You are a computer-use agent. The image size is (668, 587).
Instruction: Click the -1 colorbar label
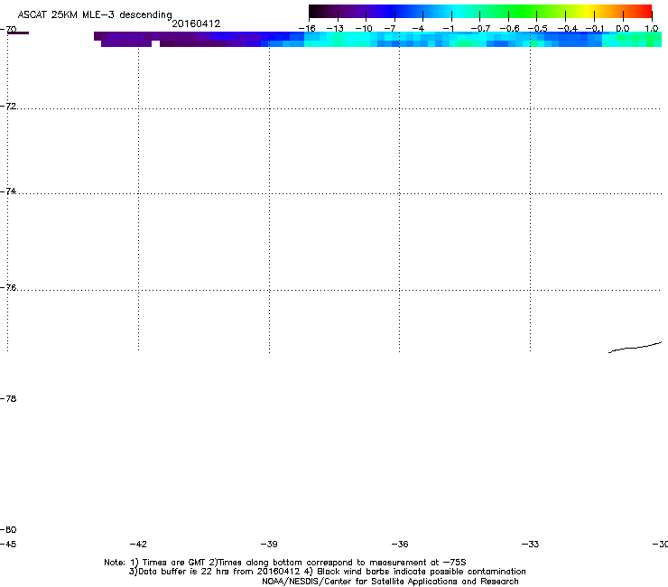[x=448, y=29]
